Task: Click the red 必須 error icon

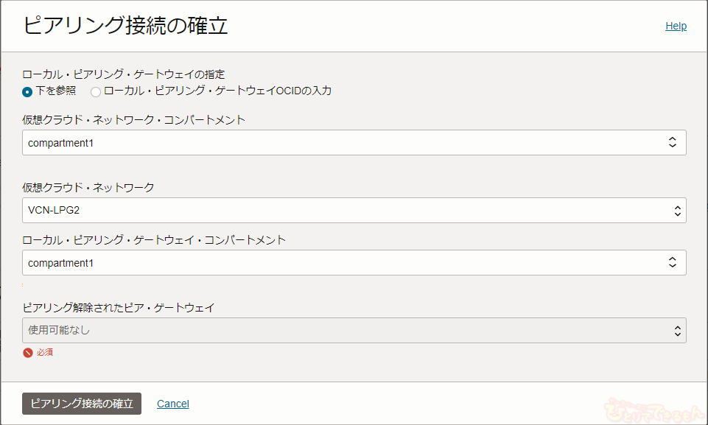Action: click(x=28, y=353)
